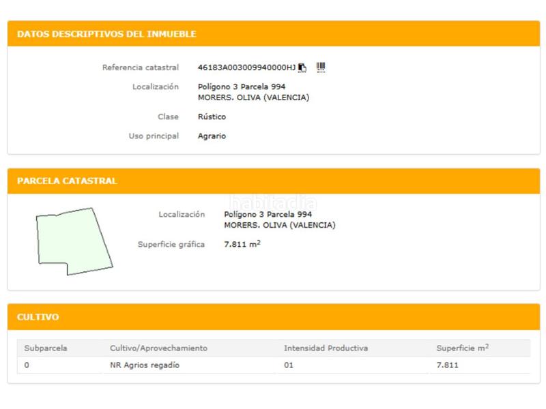Click the 'Rústico' class value
Viewport: 546px width, 409px height.
click(212, 117)
